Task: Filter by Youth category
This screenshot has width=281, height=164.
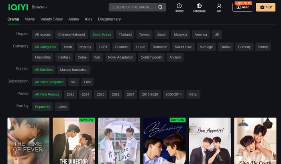Action: [x=67, y=47]
